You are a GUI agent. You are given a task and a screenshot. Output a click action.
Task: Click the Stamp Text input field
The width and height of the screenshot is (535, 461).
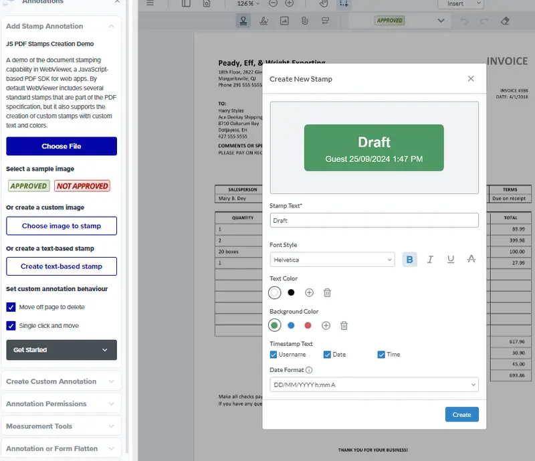(374, 221)
